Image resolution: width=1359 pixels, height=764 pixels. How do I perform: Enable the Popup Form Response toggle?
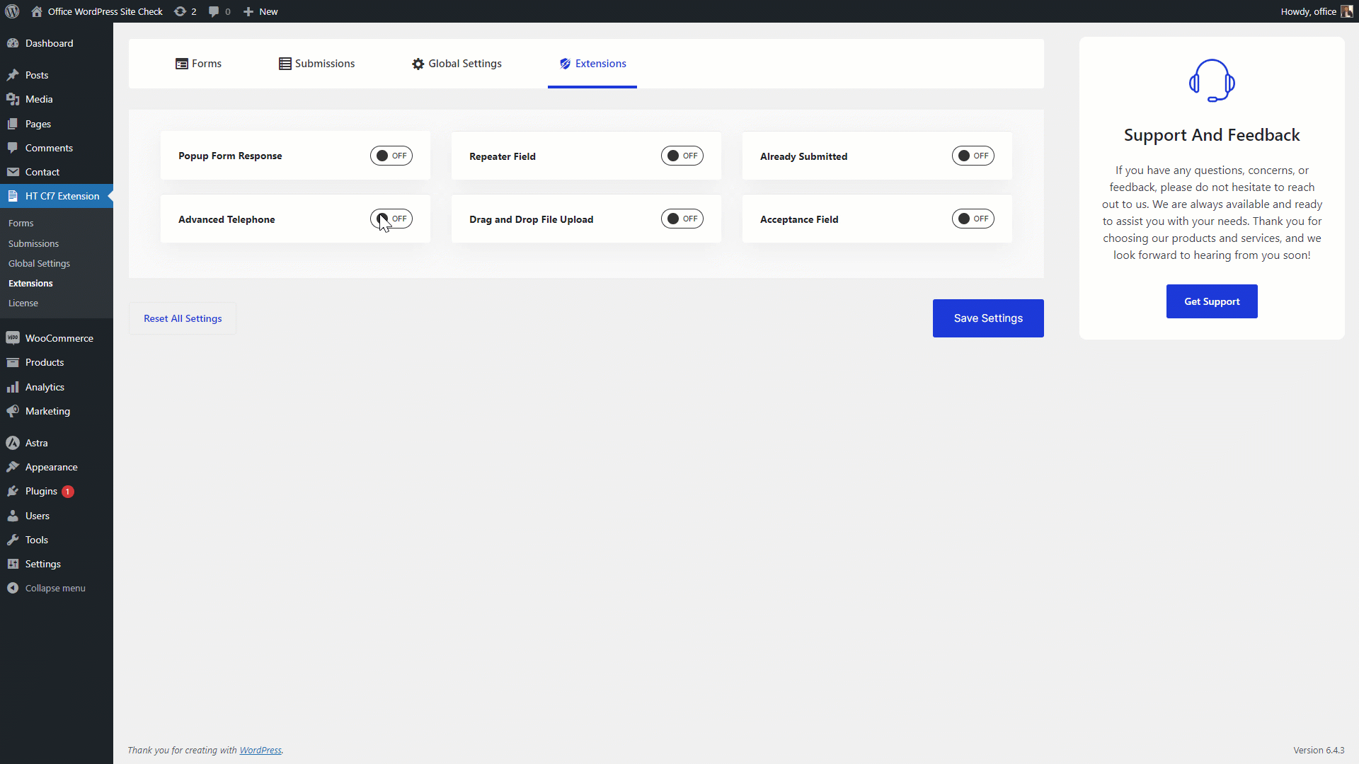(x=391, y=156)
